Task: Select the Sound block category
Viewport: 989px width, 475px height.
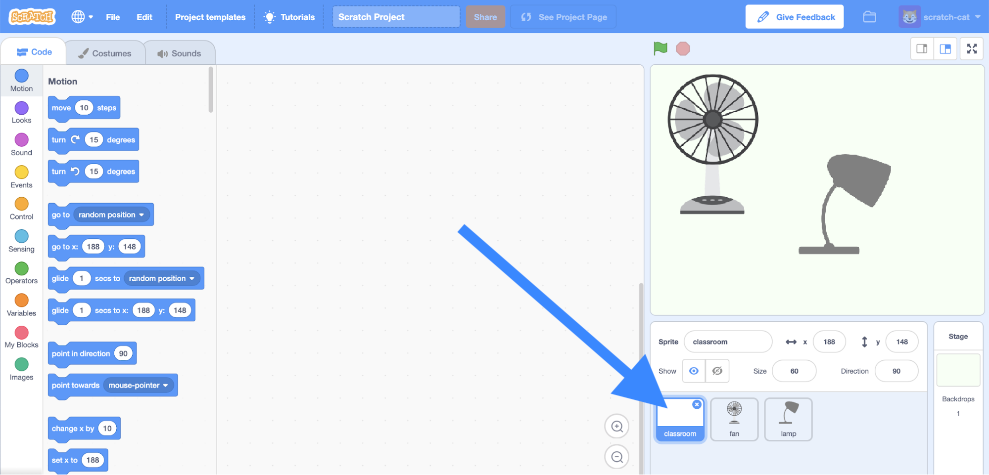Action: pyautogui.click(x=21, y=145)
